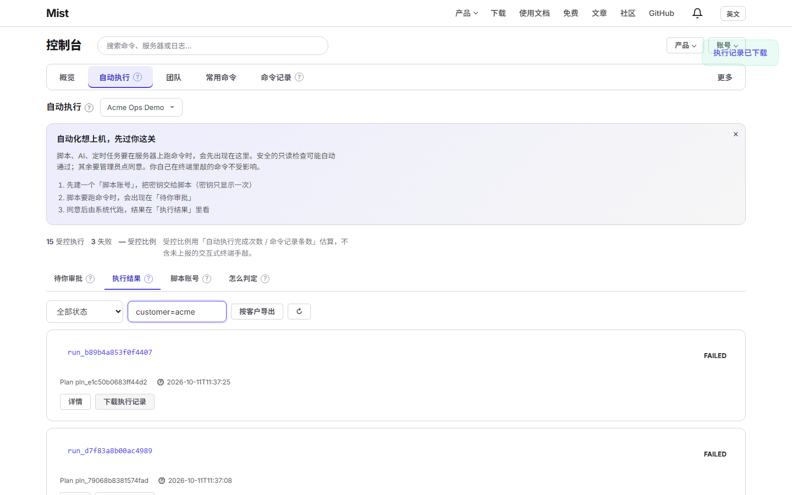Click help icon next to 自动执行 tab
This screenshot has height=495, width=792.
137,77
